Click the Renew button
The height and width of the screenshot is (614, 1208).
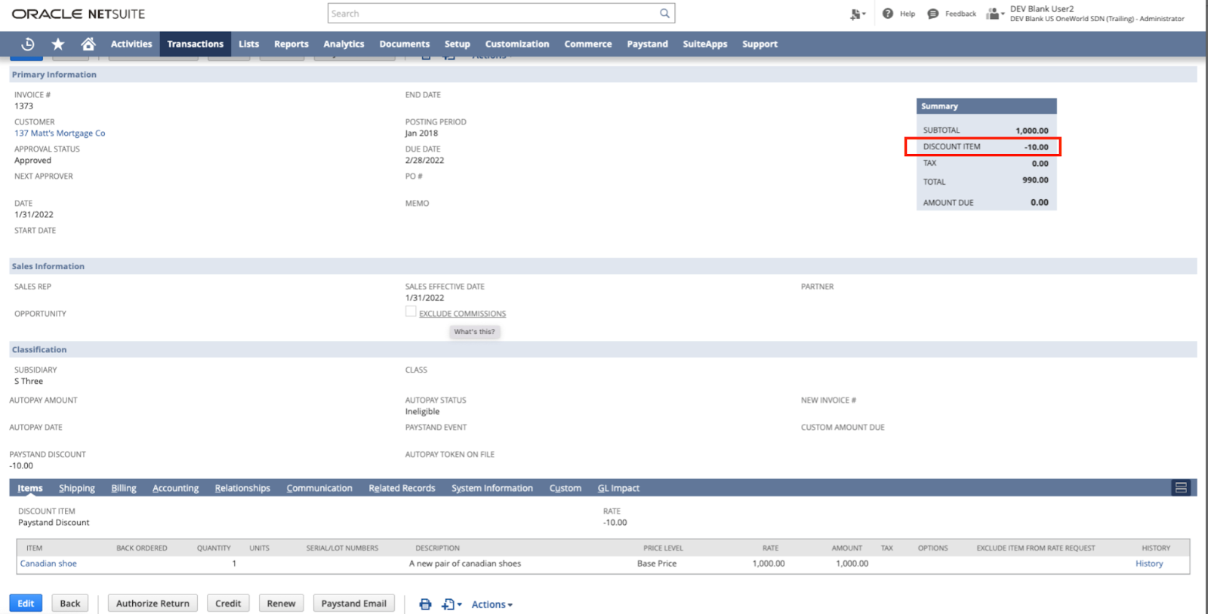pos(281,603)
